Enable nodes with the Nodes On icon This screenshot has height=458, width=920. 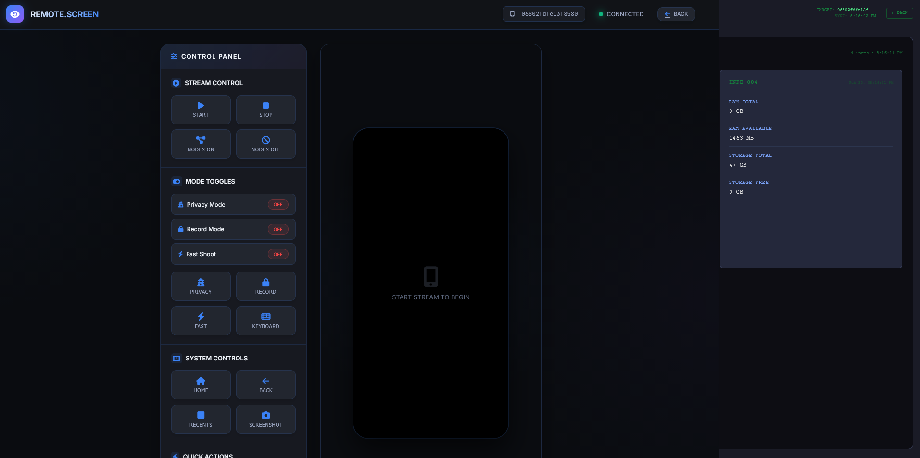[x=201, y=144]
